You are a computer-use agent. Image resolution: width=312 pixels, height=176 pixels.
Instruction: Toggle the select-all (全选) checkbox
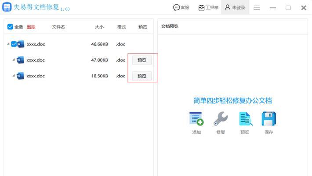pos(10,27)
